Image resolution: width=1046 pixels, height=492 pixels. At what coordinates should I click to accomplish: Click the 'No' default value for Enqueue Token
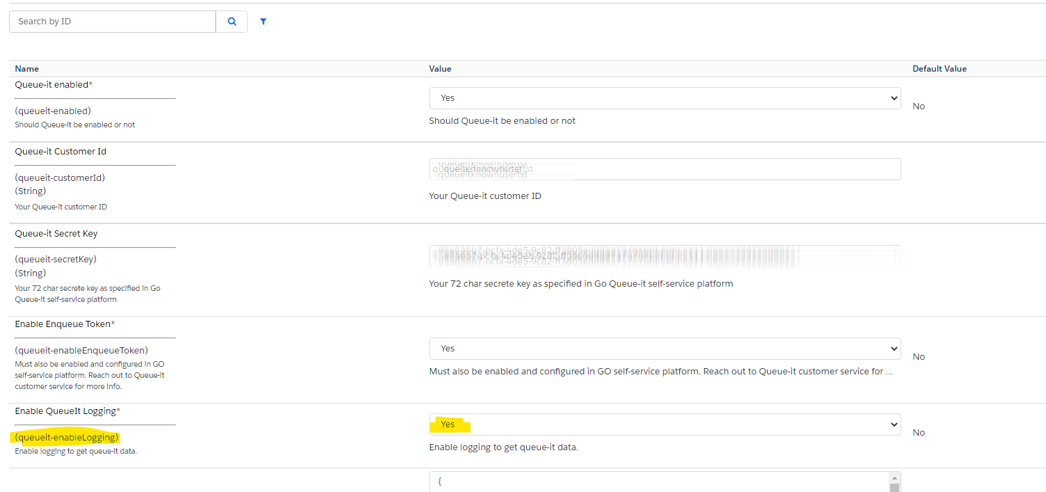[x=919, y=357]
